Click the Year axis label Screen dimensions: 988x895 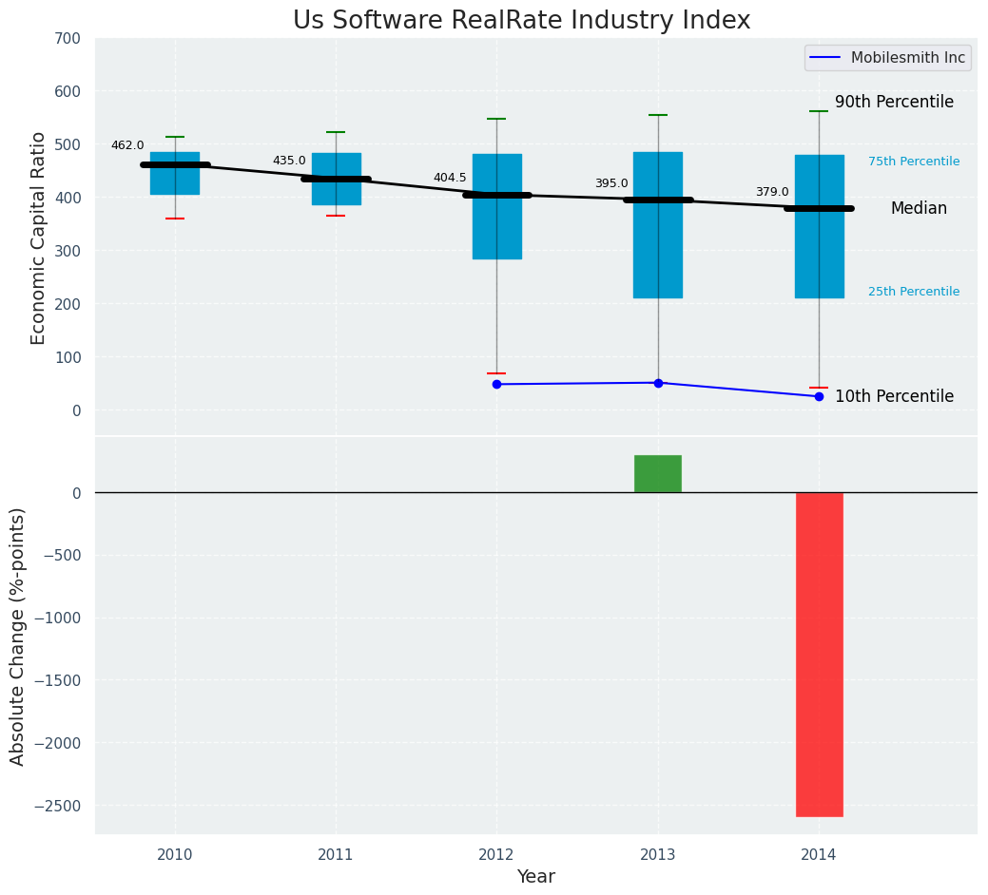point(536,876)
